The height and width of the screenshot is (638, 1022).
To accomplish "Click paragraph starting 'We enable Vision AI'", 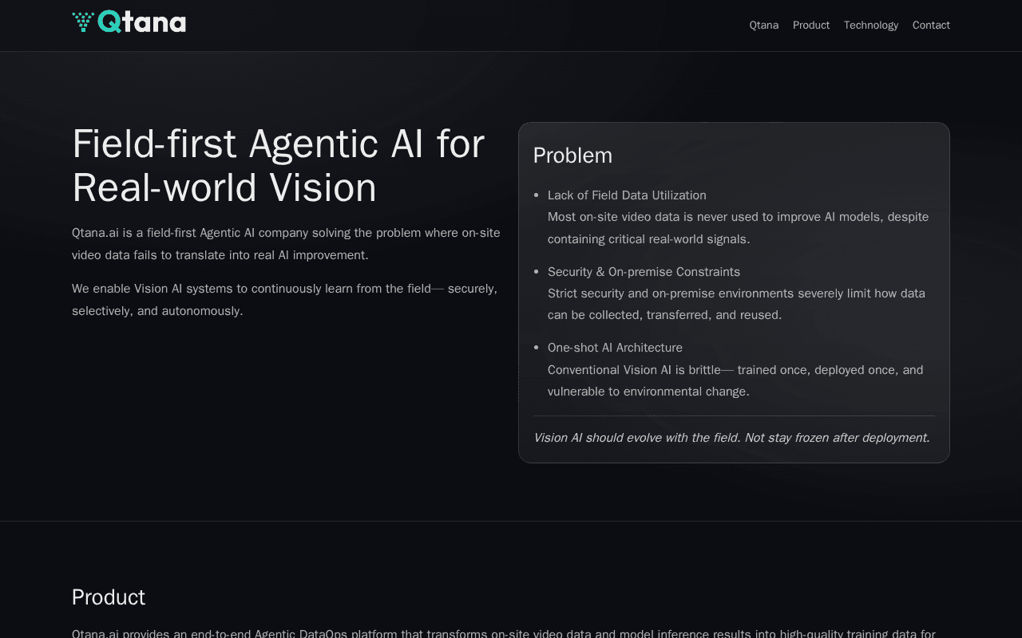I will [285, 300].
